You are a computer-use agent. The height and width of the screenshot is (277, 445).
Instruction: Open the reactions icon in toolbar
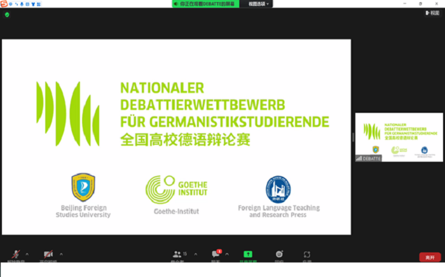pos(307,254)
